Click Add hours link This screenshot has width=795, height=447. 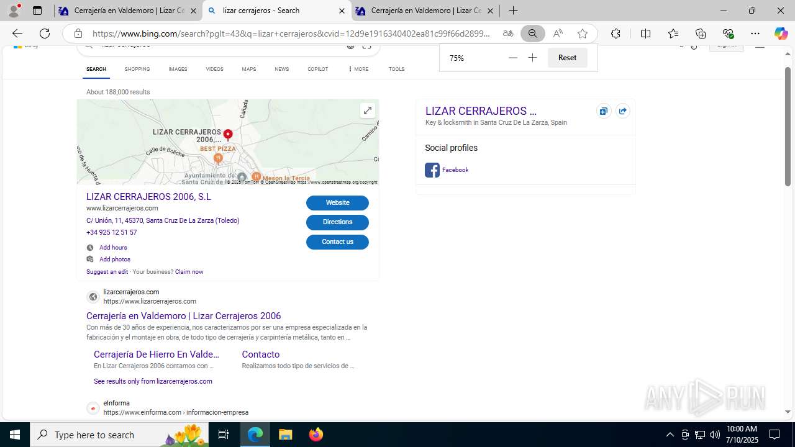pyautogui.click(x=113, y=248)
